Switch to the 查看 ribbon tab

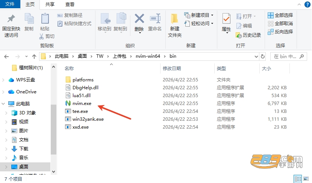point(70,4)
